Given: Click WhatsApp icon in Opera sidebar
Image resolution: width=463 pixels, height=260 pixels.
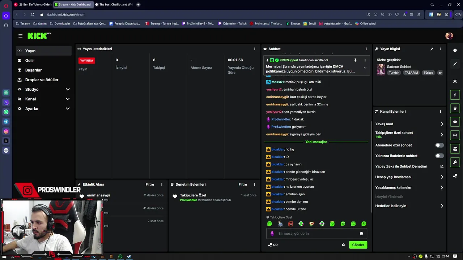Looking at the screenshot, I should point(6,112).
